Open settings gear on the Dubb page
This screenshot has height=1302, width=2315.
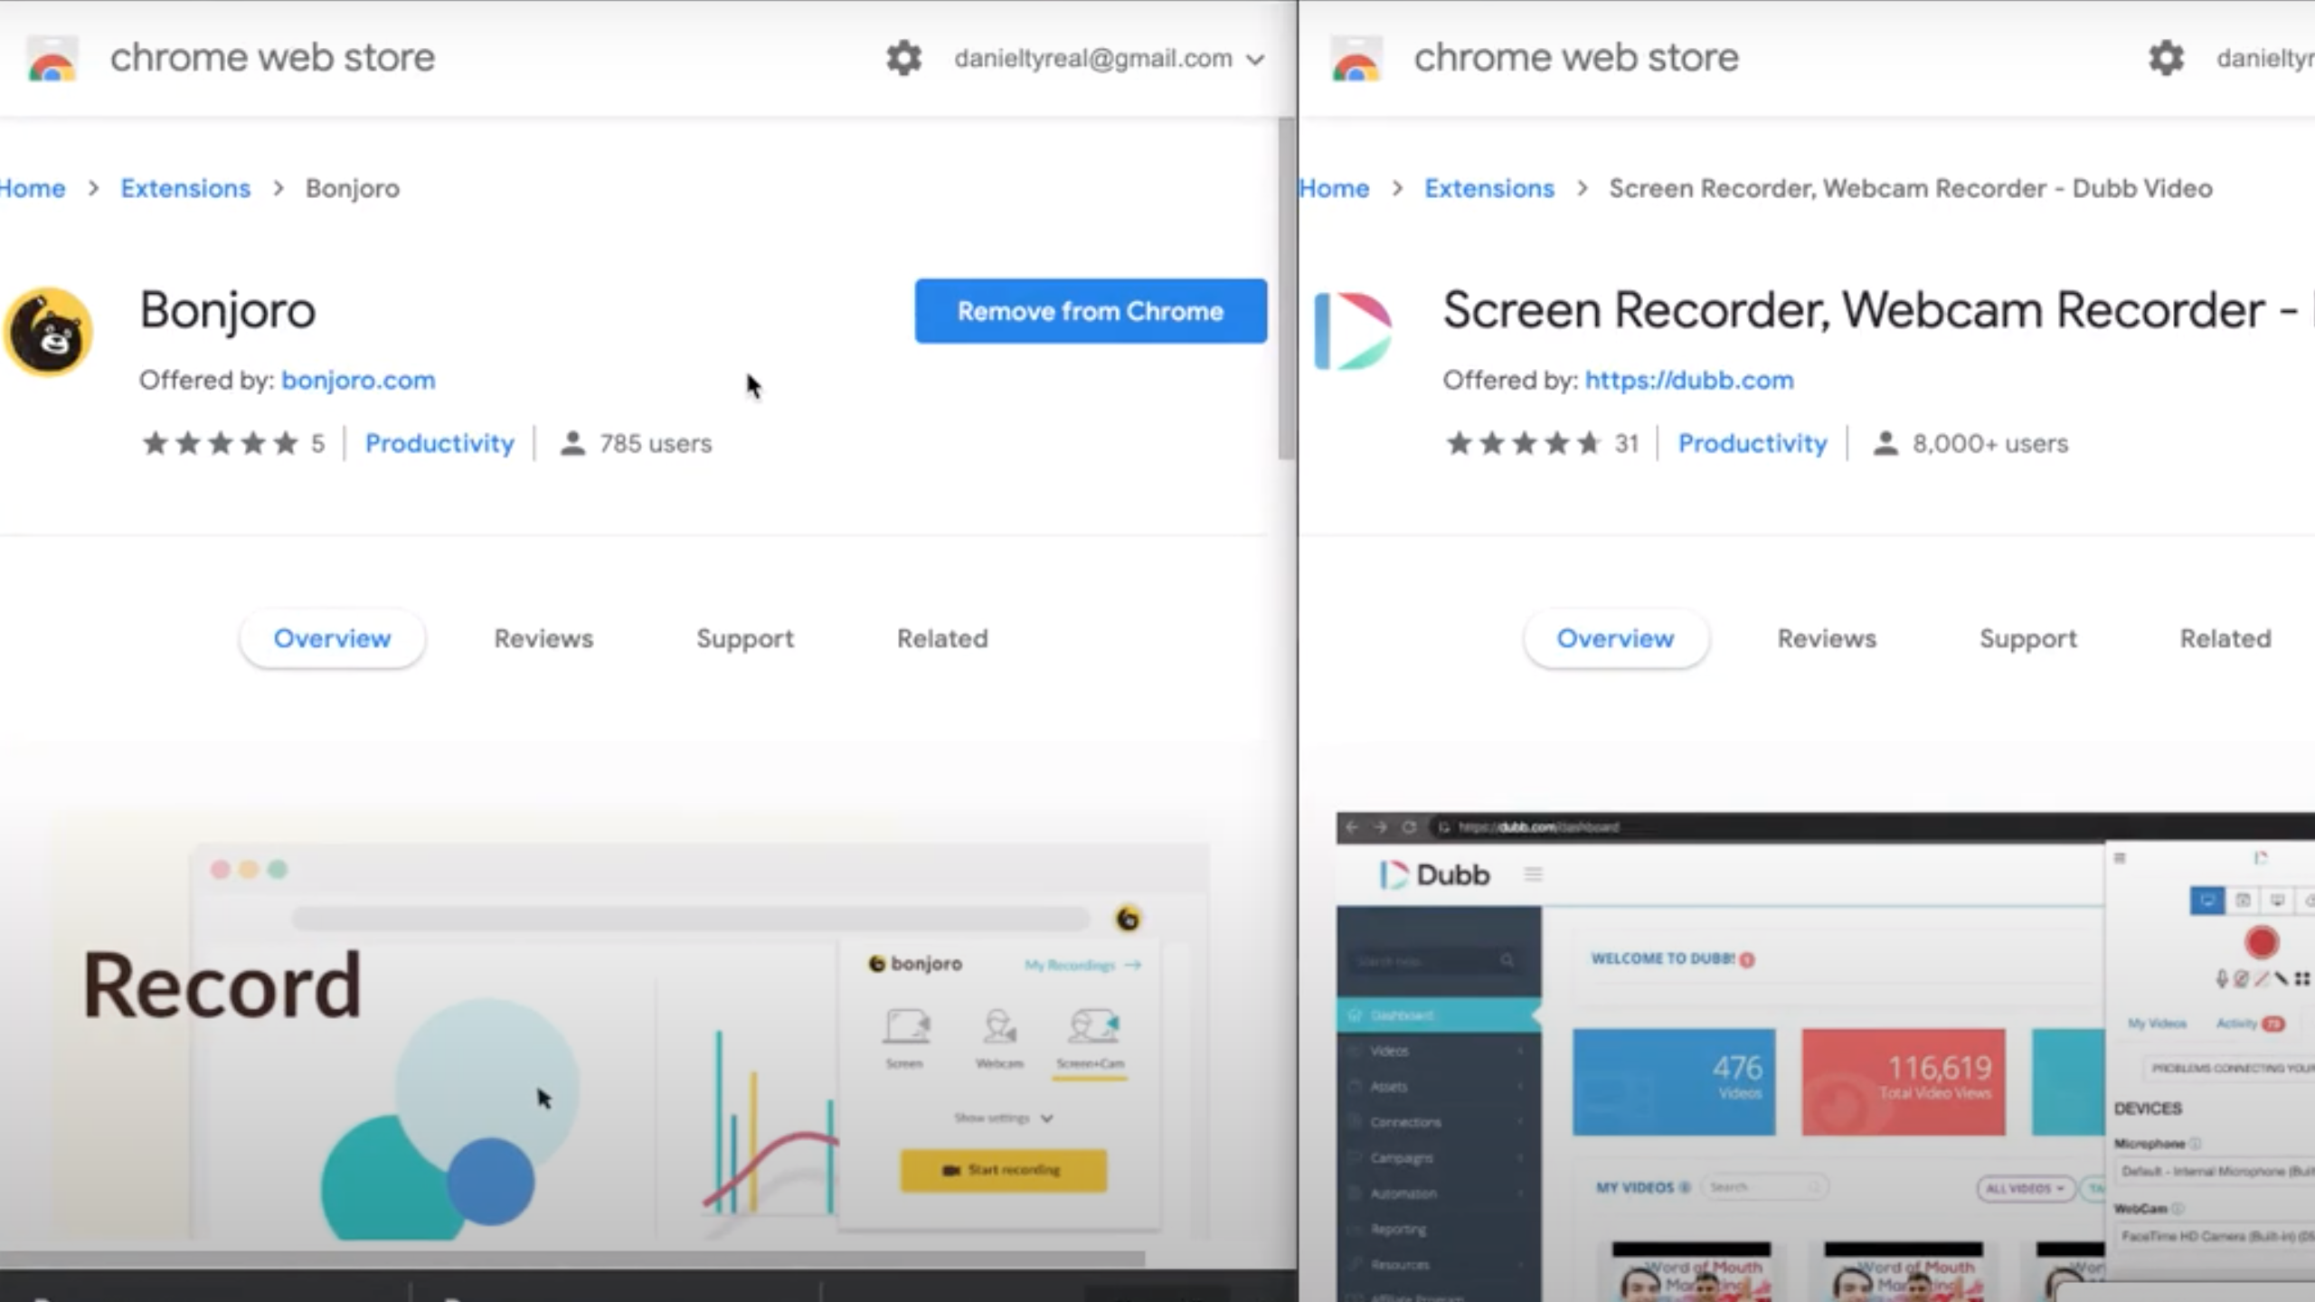[2166, 59]
